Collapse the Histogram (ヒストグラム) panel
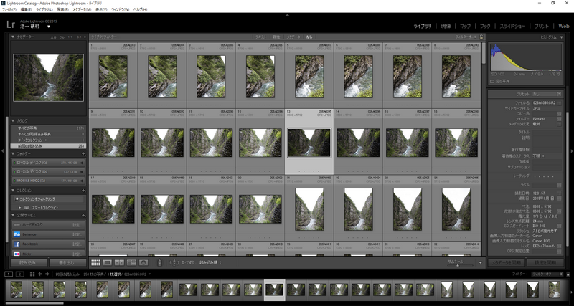The image size is (574, 306). [x=562, y=37]
